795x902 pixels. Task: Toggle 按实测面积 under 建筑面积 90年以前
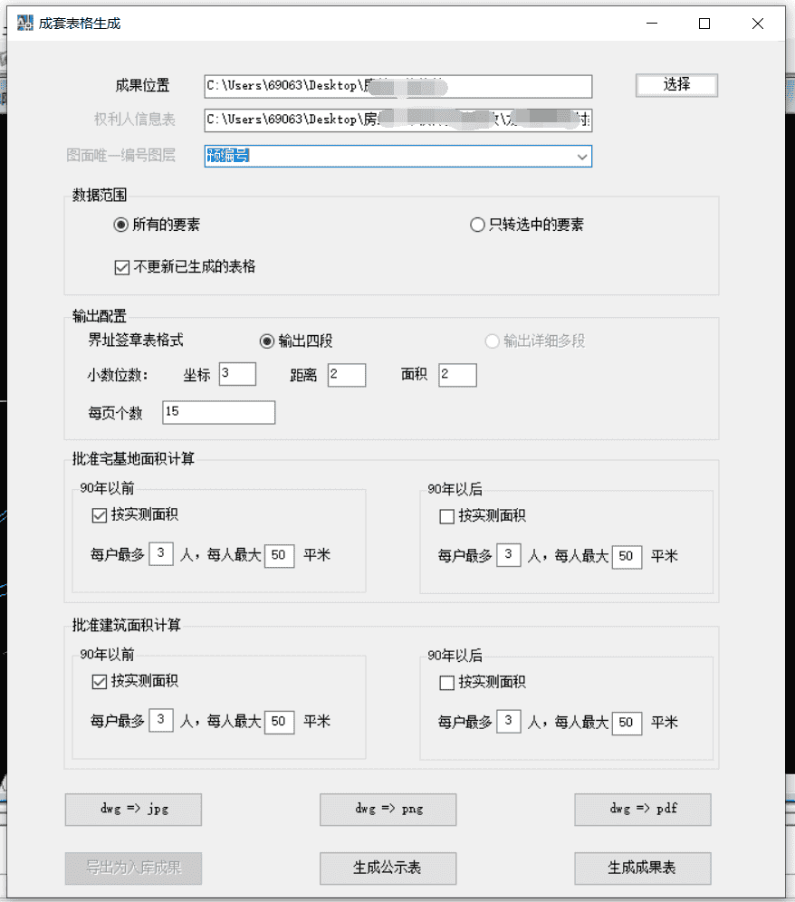point(100,682)
